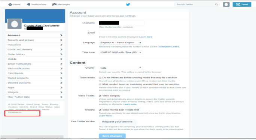The width and height of the screenshot is (256, 140).
Task: Click Learn more link under Timeline
Action: (x=105, y=116)
